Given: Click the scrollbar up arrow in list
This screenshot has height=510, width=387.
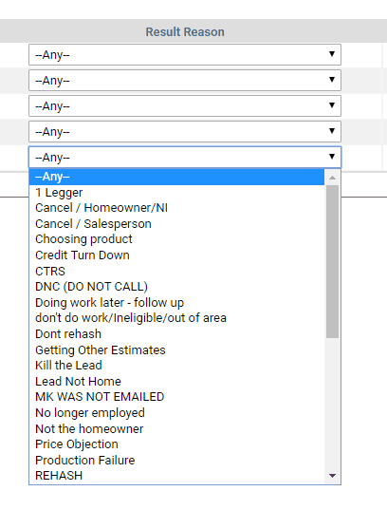Looking at the screenshot, I should (332, 178).
